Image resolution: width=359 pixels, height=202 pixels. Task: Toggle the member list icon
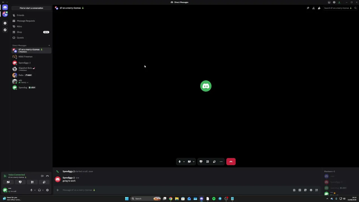(319, 8)
